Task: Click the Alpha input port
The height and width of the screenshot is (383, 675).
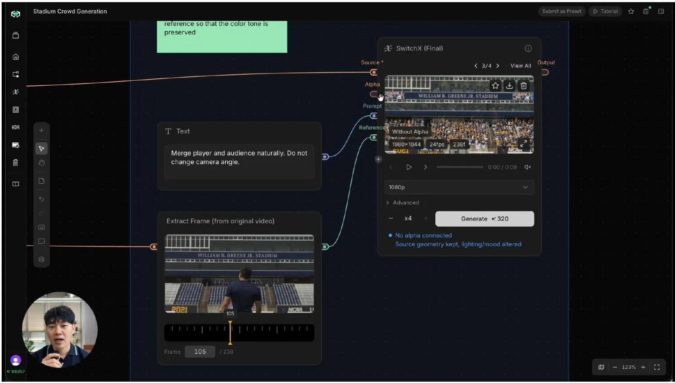Action: click(374, 94)
